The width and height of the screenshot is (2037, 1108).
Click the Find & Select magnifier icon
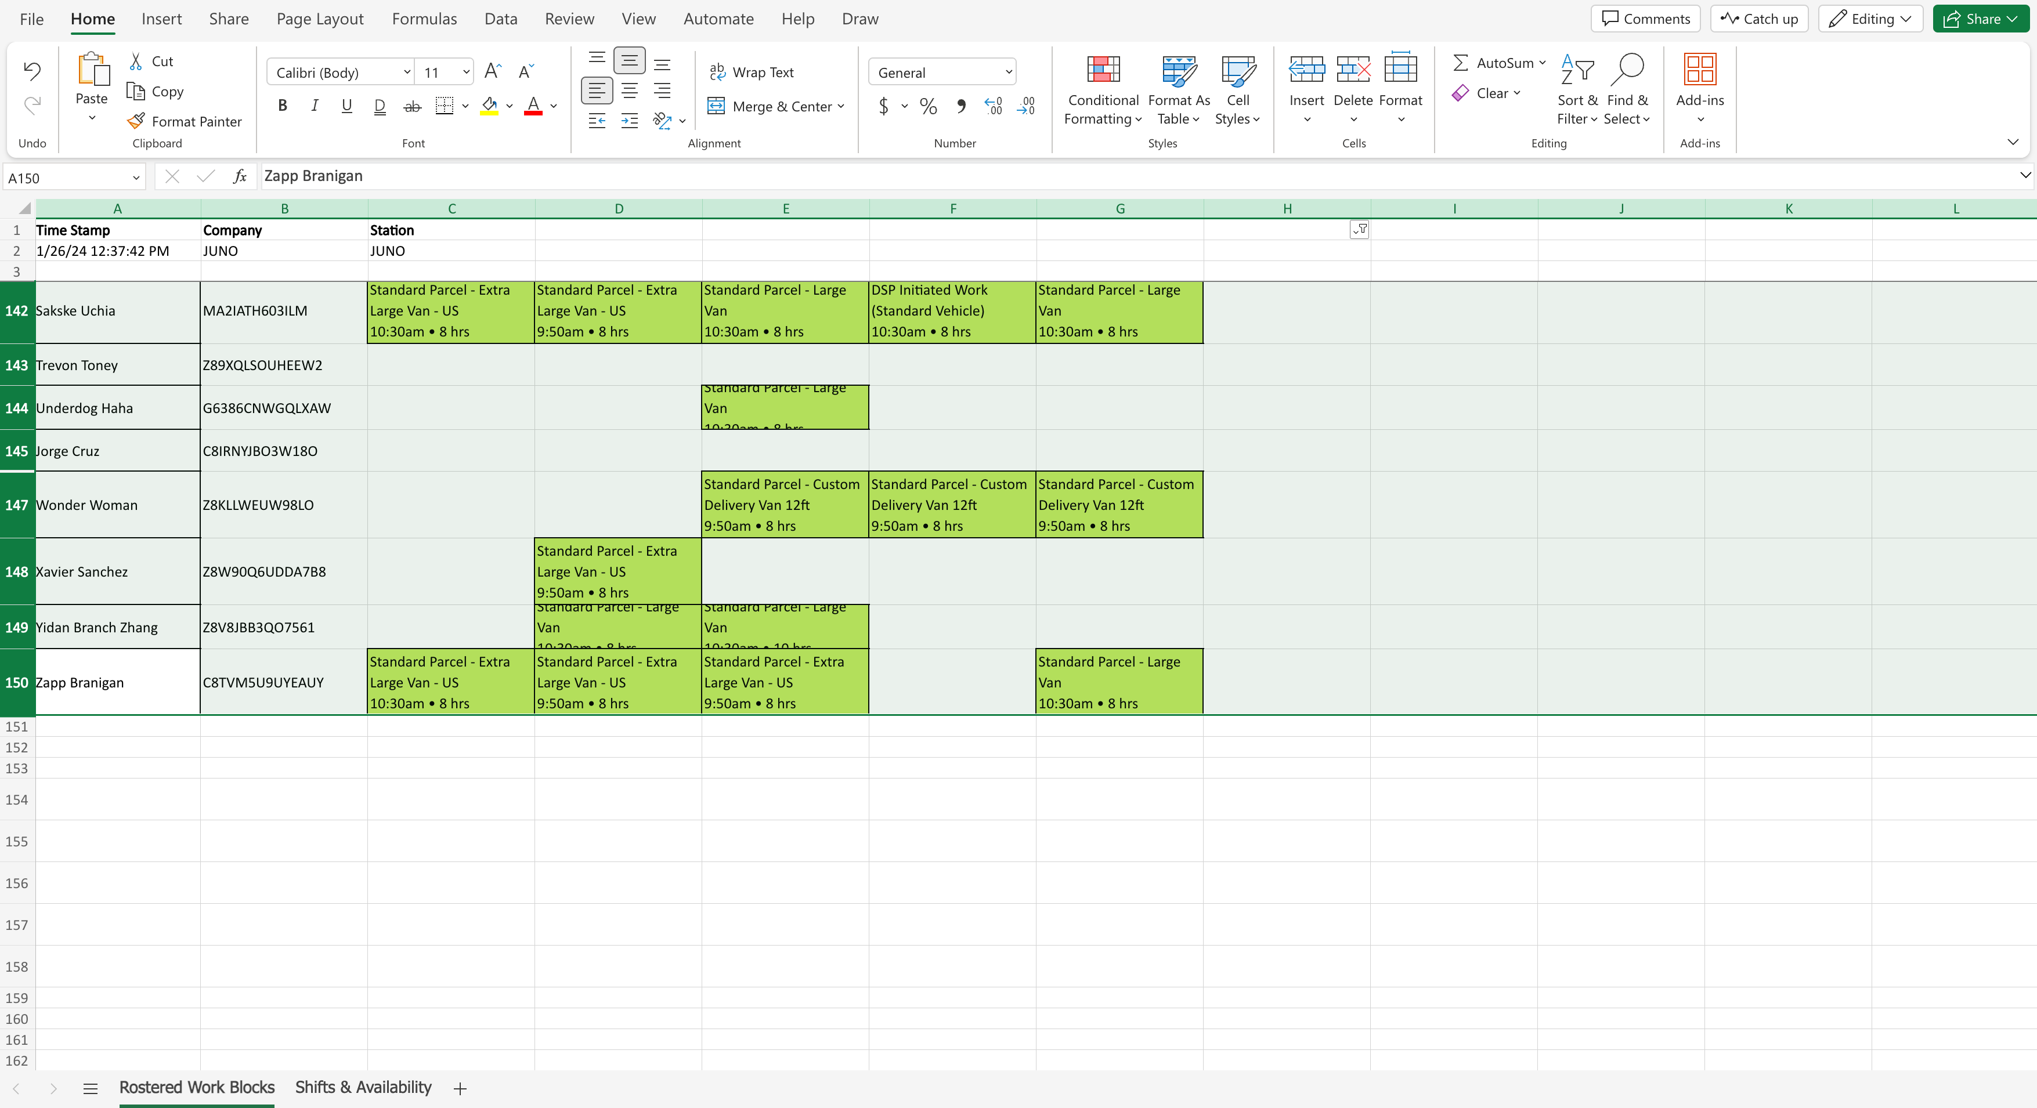pyautogui.click(x=1627, y=70)
